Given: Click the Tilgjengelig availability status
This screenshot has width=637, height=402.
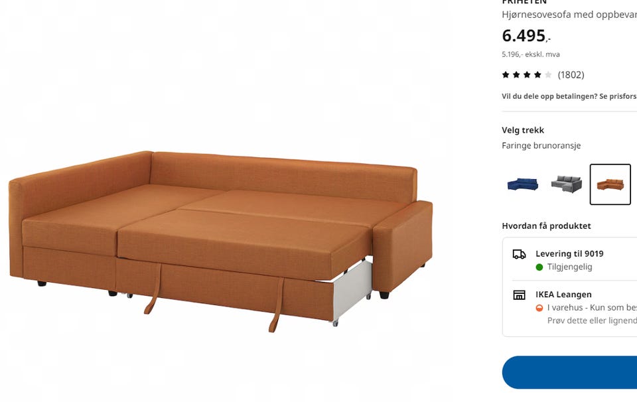Looking at the screenshot, I should pyautogui.click(x=569, y=267).
